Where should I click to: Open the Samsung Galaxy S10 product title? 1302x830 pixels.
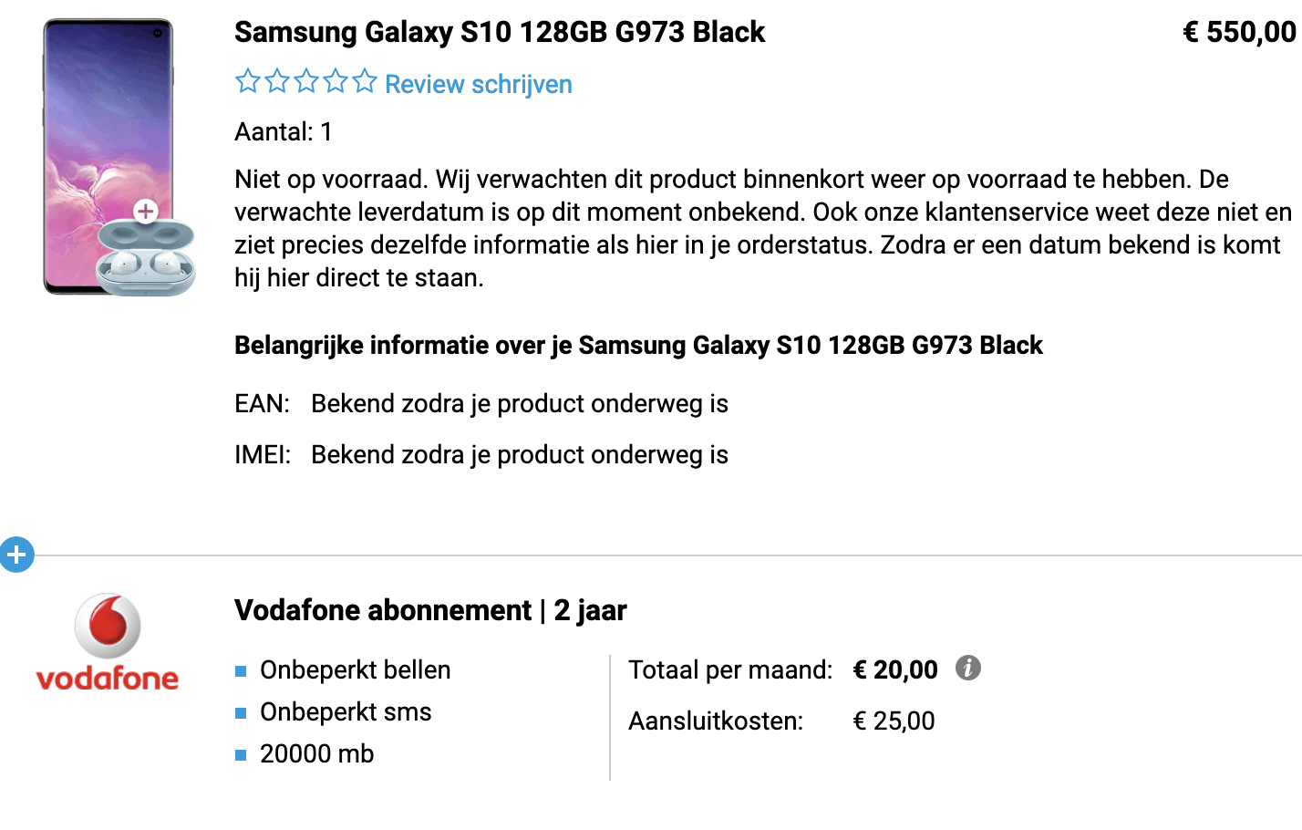500,32
